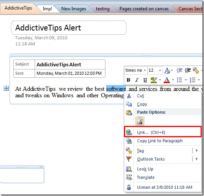Click the Copy Link to Paragraph icon

[x=129, y=141]
